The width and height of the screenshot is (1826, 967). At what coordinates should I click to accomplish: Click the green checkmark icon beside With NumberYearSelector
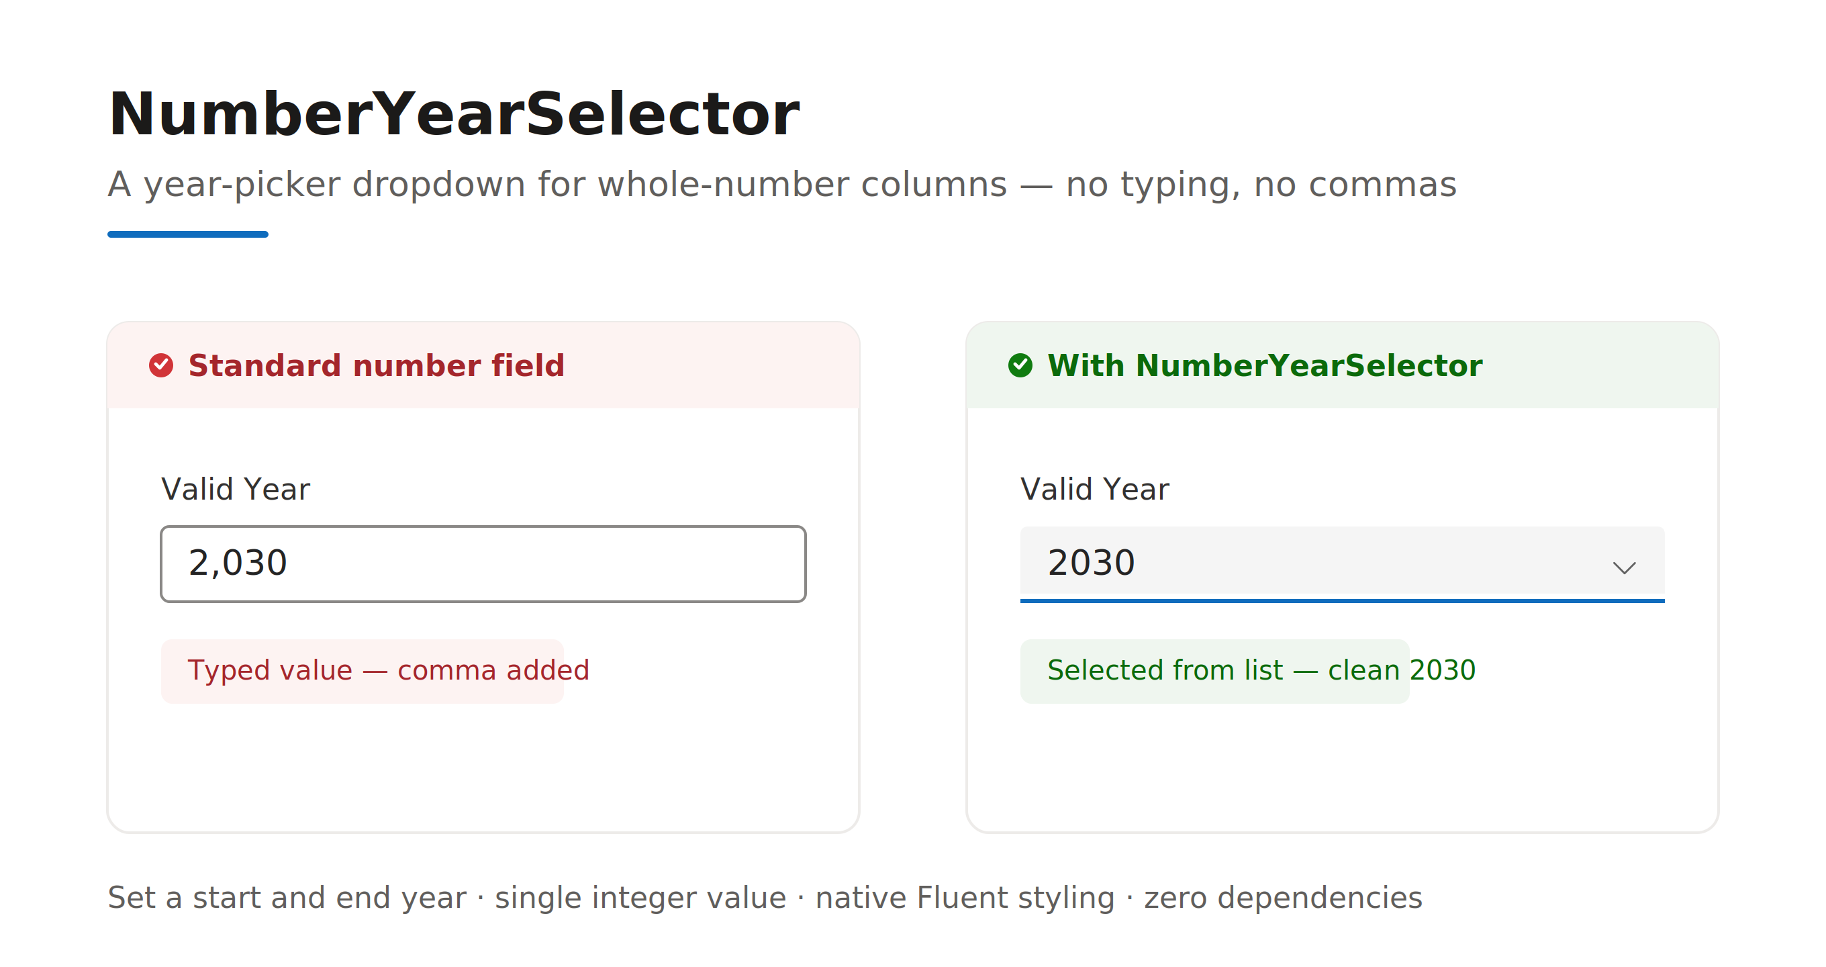pyautogui.click(x=1020, y=365)
